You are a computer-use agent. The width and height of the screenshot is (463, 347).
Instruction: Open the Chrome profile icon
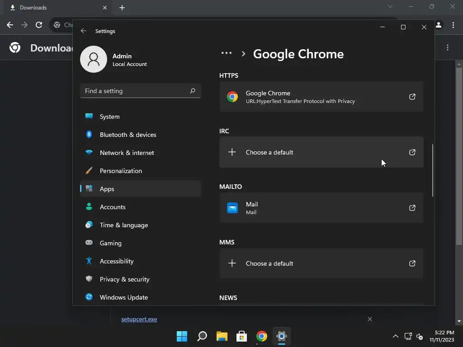point(439,25)
